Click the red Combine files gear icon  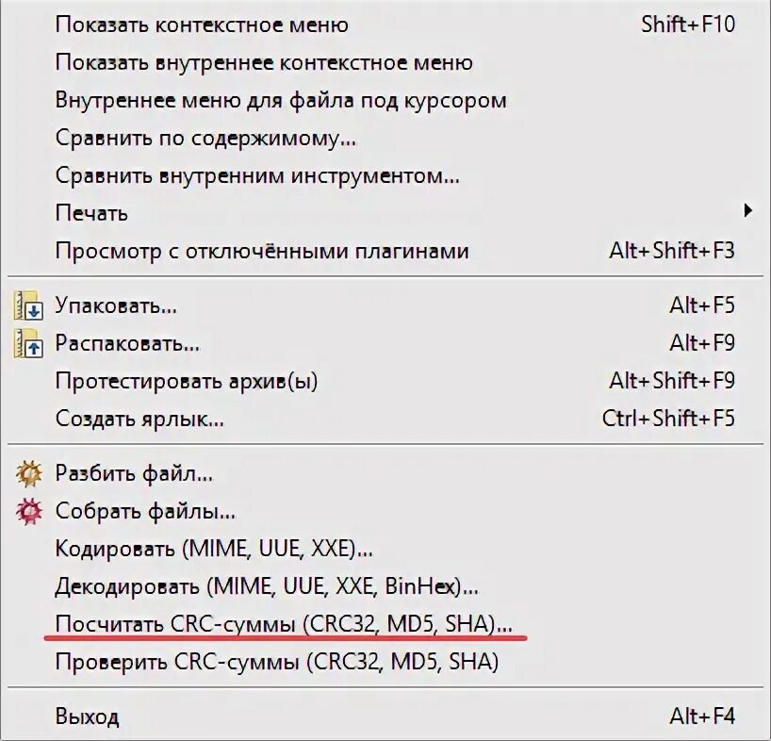[28, 511]
